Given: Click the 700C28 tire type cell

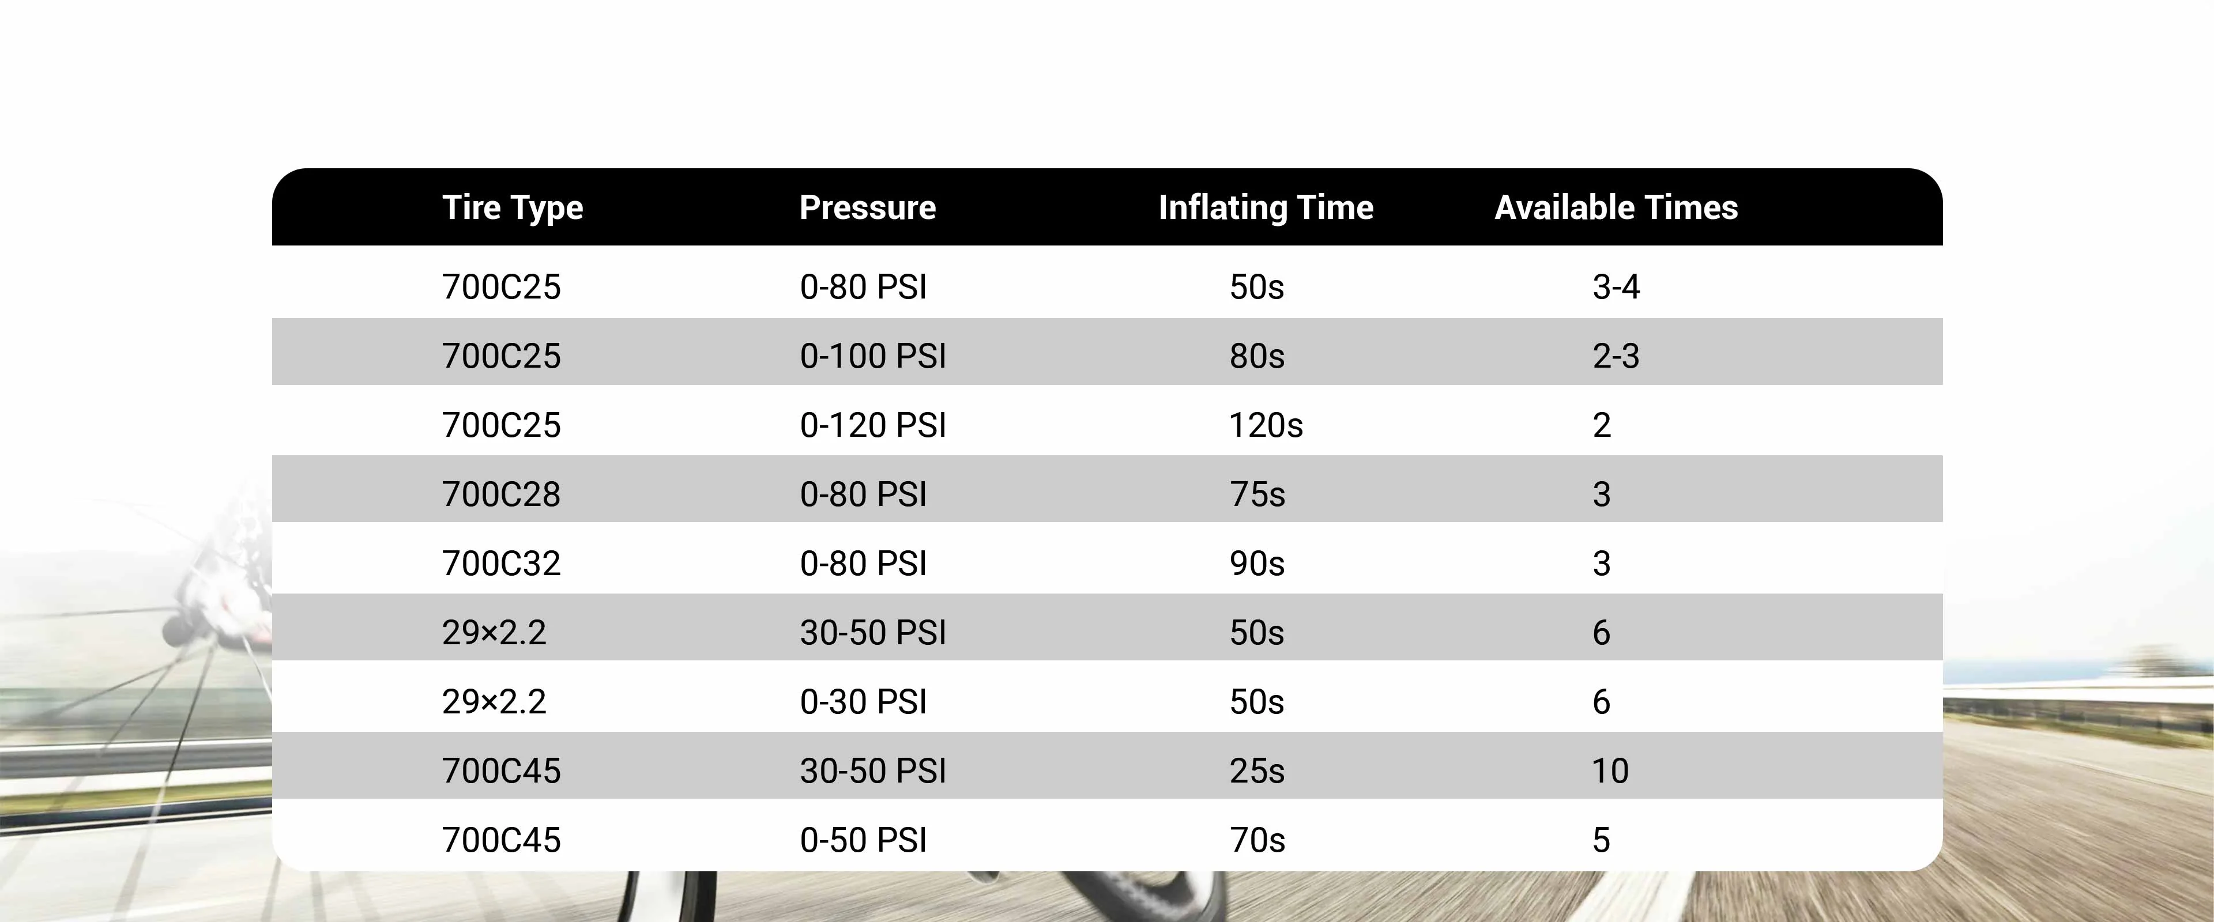Looking at the screenshot, I should point(501,494).
